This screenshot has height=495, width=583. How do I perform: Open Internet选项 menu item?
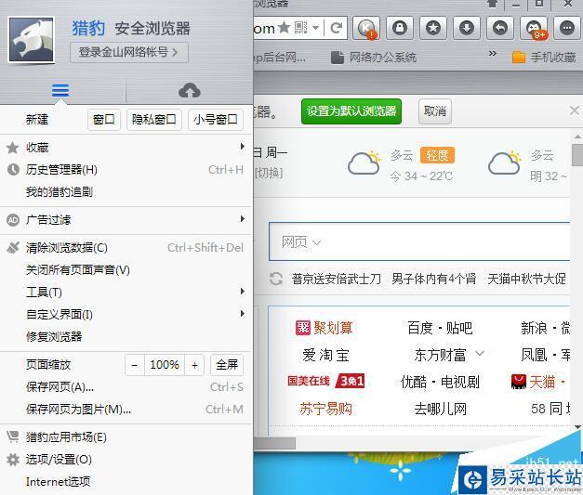[126, 482]
